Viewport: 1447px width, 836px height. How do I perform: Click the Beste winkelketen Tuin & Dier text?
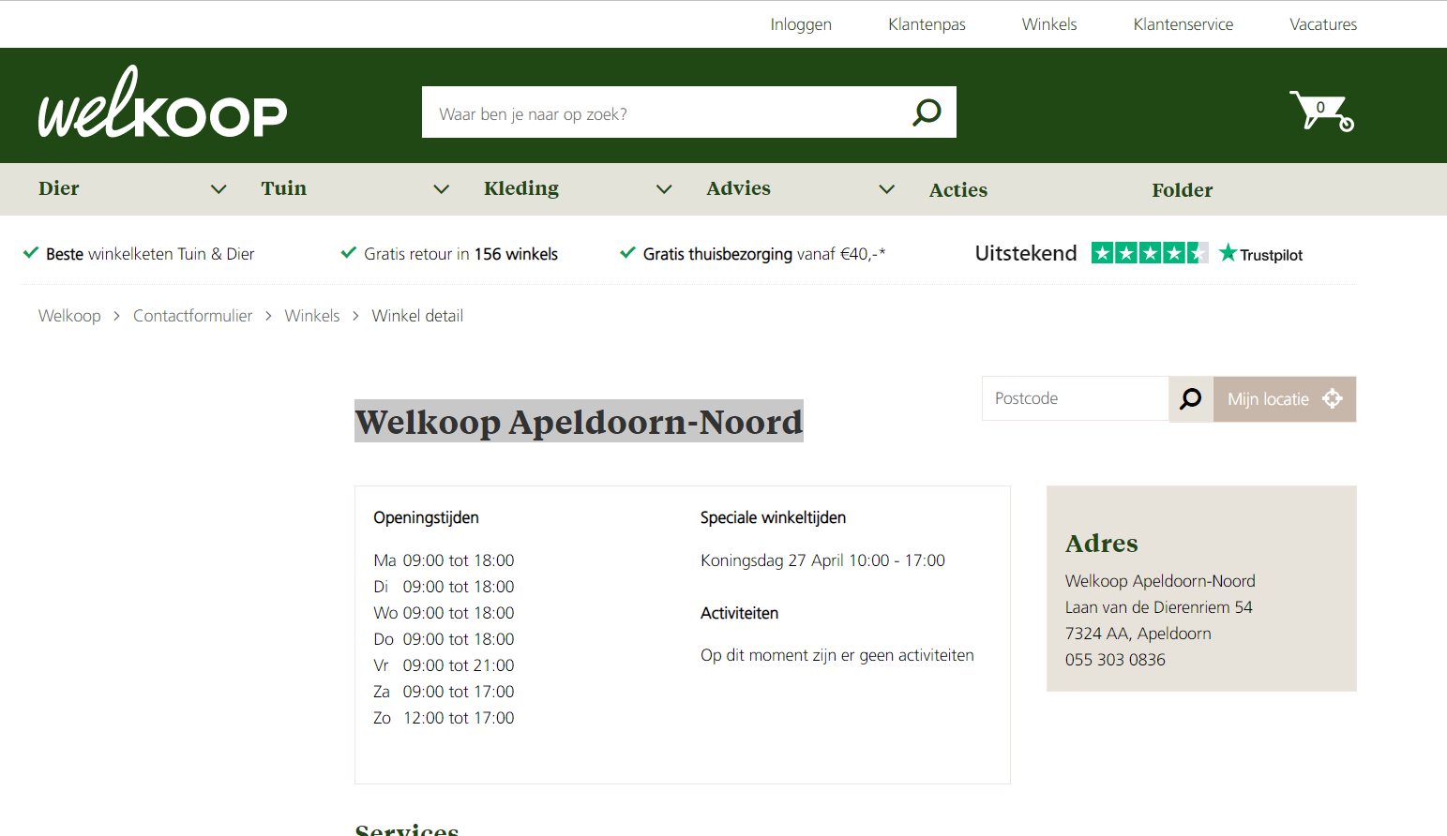[150, 254]
